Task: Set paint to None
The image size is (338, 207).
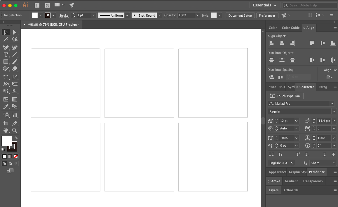Action: point(16,156)
